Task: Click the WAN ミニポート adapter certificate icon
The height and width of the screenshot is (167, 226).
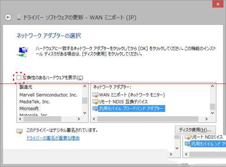Action: pos(95,95)
